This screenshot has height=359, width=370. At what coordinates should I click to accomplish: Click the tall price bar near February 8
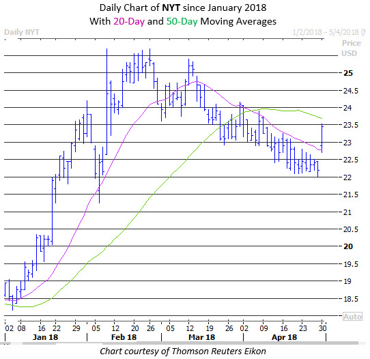click(x=106, y=102)
